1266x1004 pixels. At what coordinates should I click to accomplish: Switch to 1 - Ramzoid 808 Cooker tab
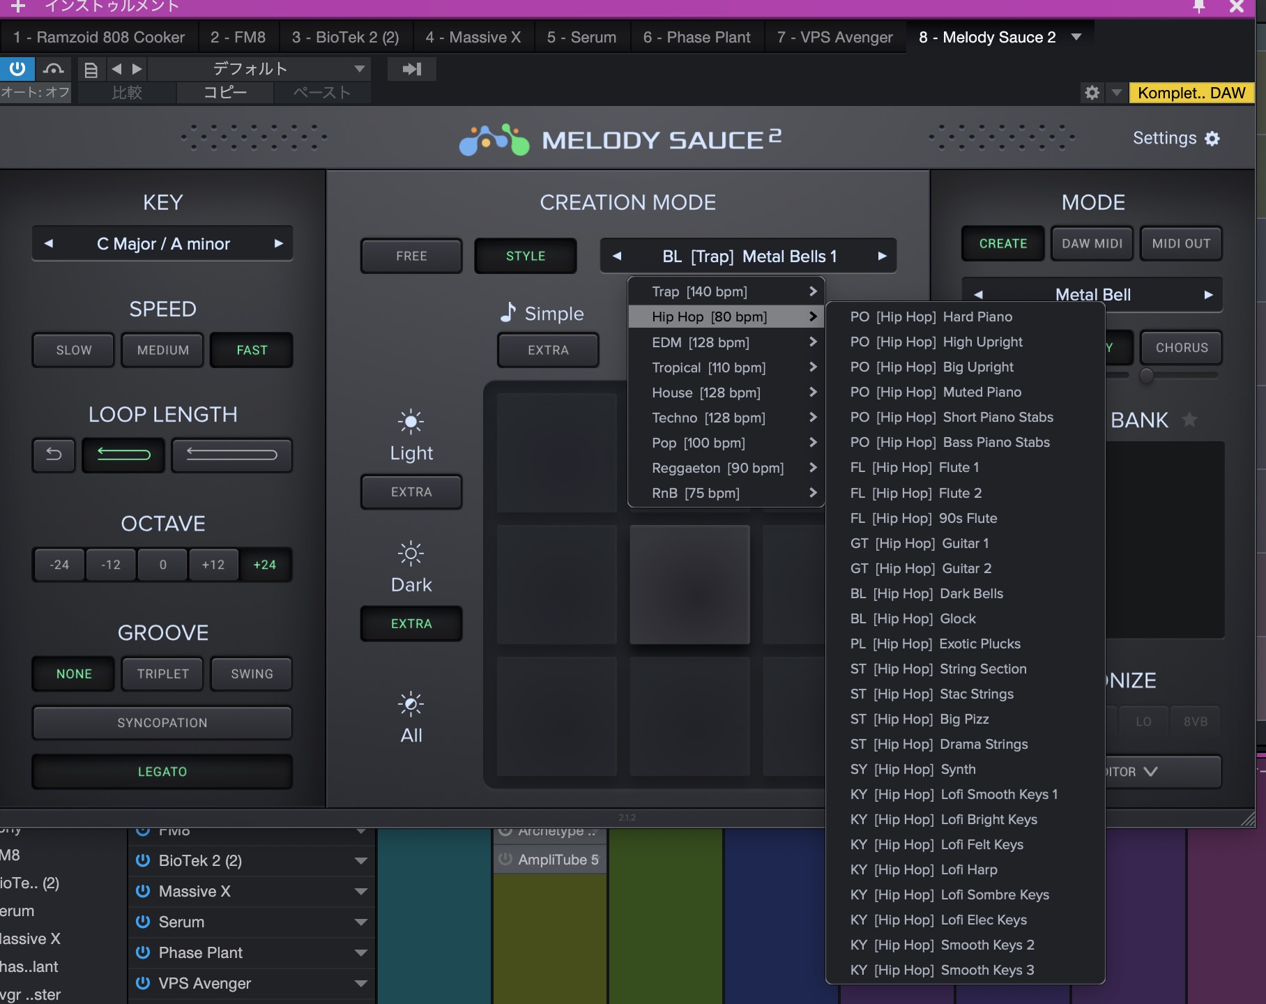[x=99, y=37]
